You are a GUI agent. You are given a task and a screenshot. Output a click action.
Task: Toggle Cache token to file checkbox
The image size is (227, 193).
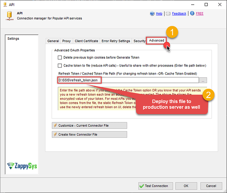pos(60,66)
